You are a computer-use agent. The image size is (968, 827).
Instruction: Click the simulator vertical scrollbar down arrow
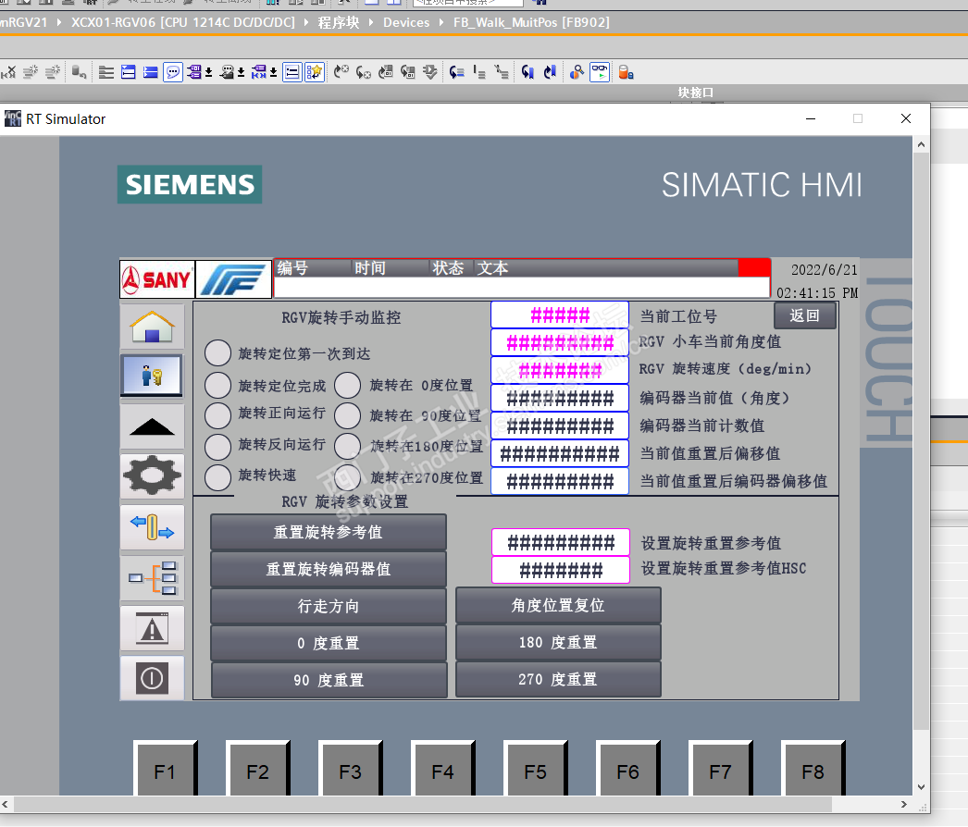pos(921,787)
